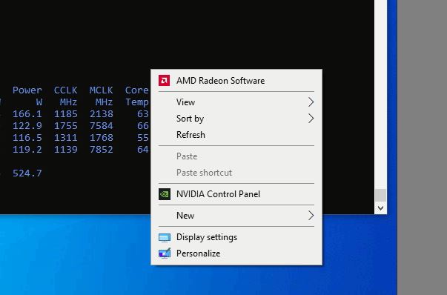447x295 pixels.
Task: Select the New menu label
Action: tap(185, 216)
